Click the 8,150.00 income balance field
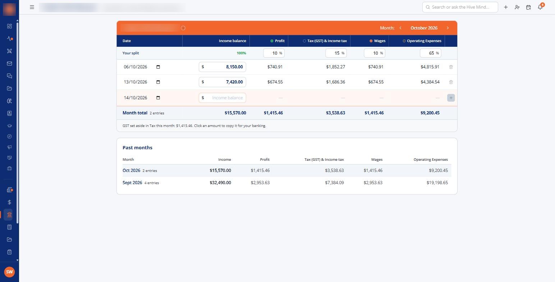Image resolution: width=555 pixels, height=282 pixels. (x=223, y=67)
